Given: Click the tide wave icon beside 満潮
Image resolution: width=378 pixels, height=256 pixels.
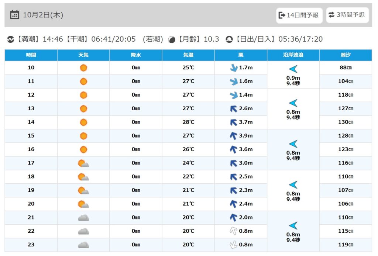Looking at the screenshot, I should point(11,39).
